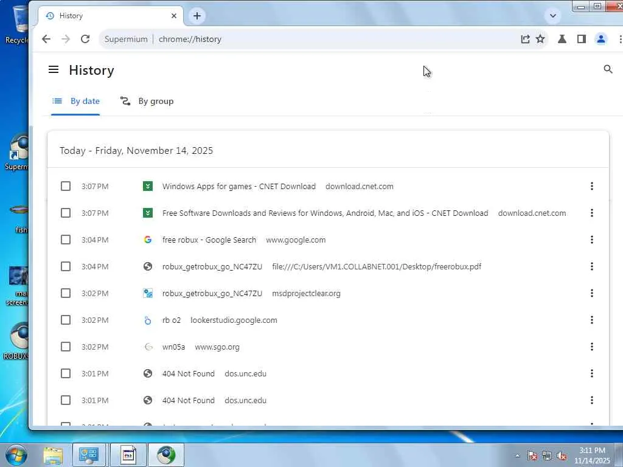Open the experiments flask icon
Viewport: 623px width, 467px height.
pos(562,39)
